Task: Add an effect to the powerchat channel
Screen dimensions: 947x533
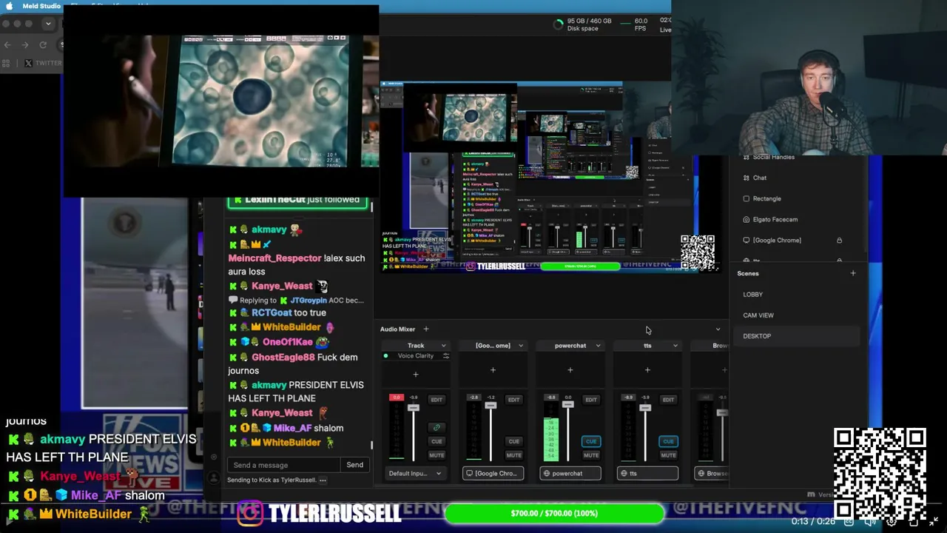Action: pyautogui.click(x=570, y=370)
